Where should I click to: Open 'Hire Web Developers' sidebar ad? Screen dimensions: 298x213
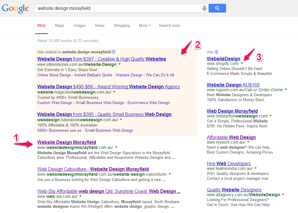(229, 163)
